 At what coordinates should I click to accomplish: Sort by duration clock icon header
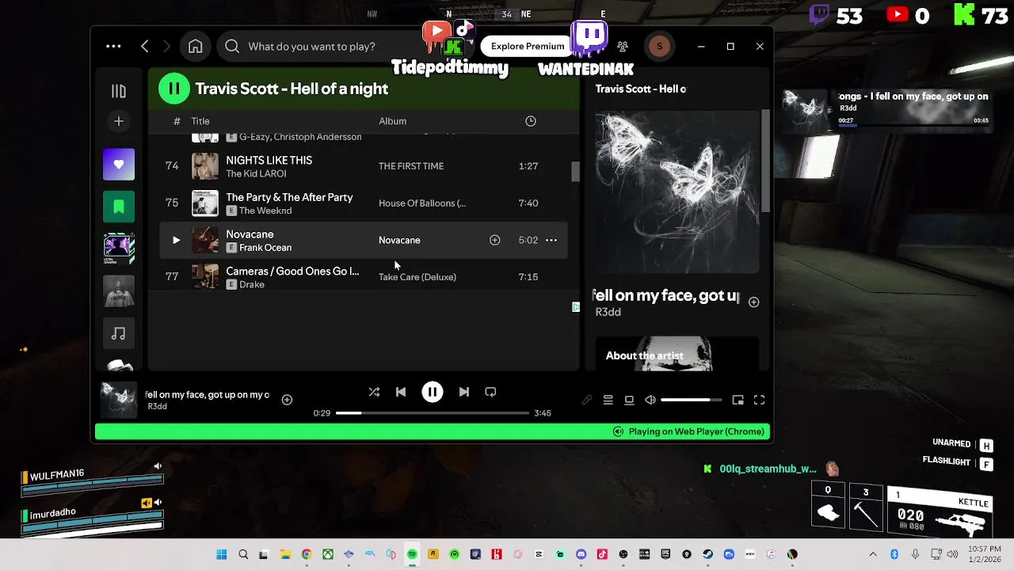point(531,121)
